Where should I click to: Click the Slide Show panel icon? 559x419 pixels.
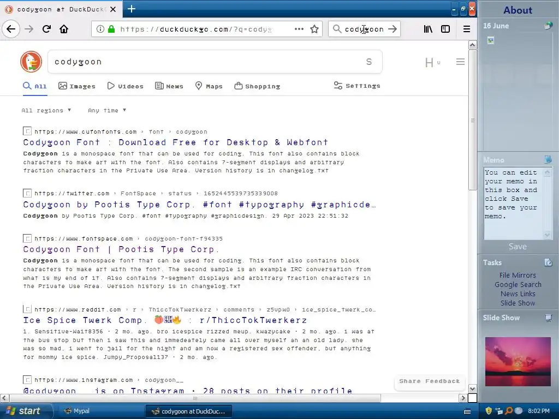coord(548,318)
